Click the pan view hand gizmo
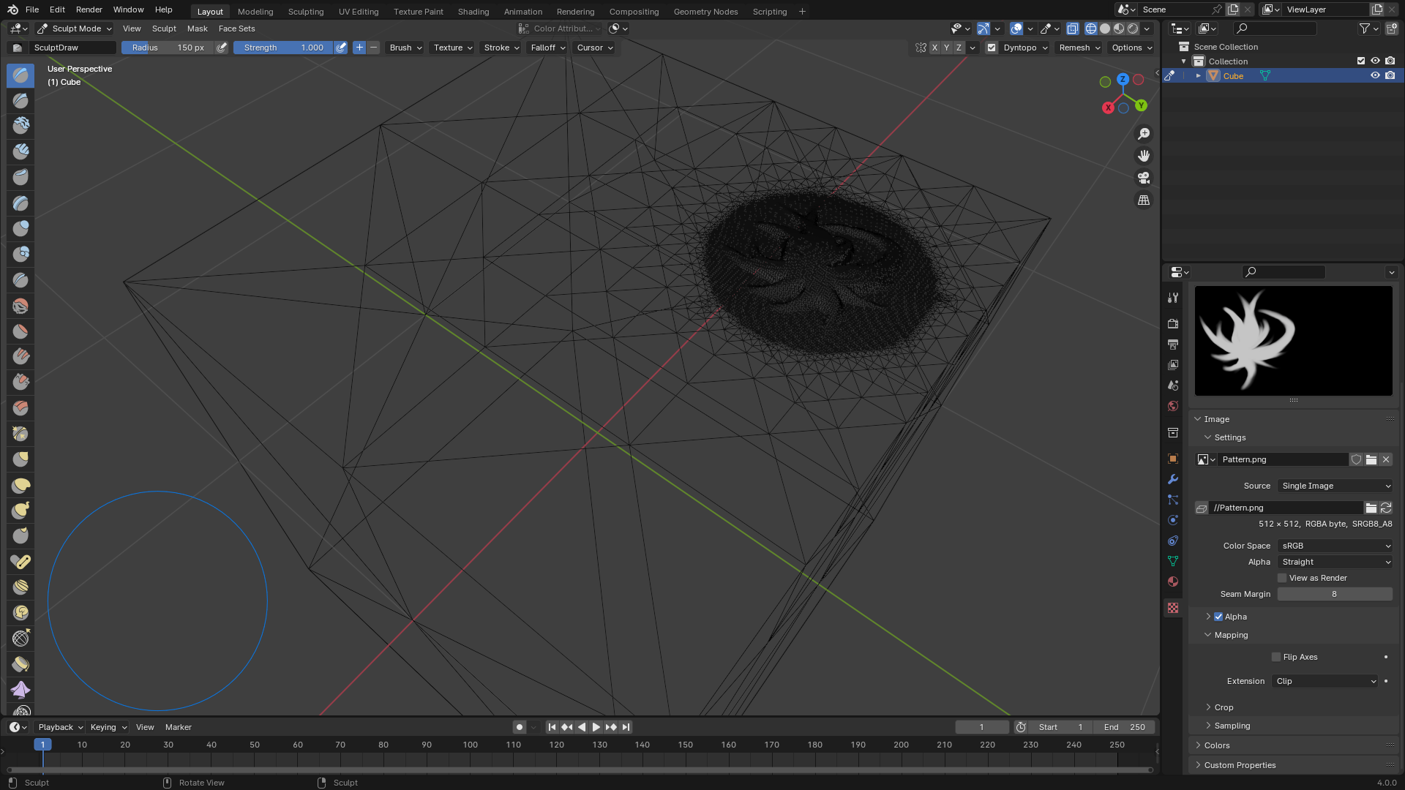 click(x=1144, y=156)
